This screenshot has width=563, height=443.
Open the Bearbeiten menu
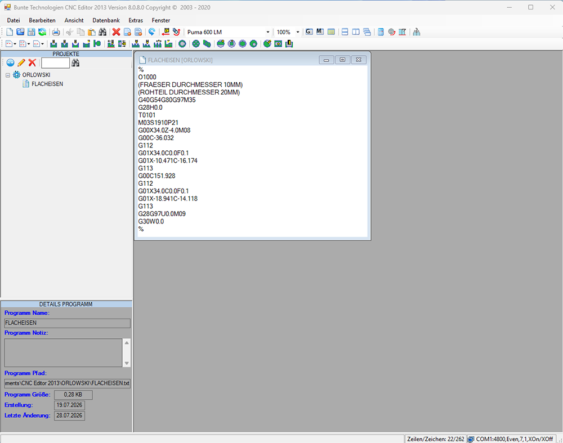(x=42, y=20)
